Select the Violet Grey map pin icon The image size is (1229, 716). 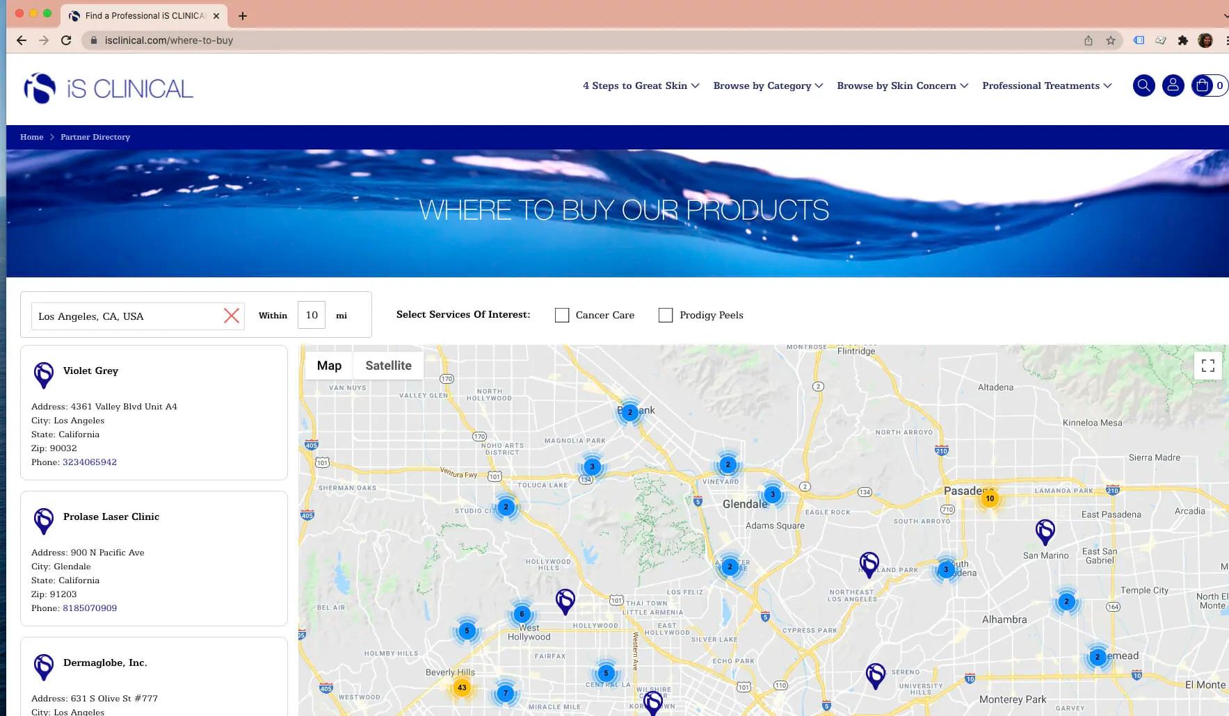coord(44,375)
